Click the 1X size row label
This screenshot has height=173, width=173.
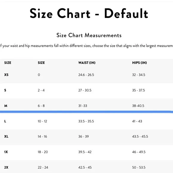(6, 152)
